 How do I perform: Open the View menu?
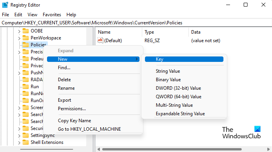tap(32, 15)
